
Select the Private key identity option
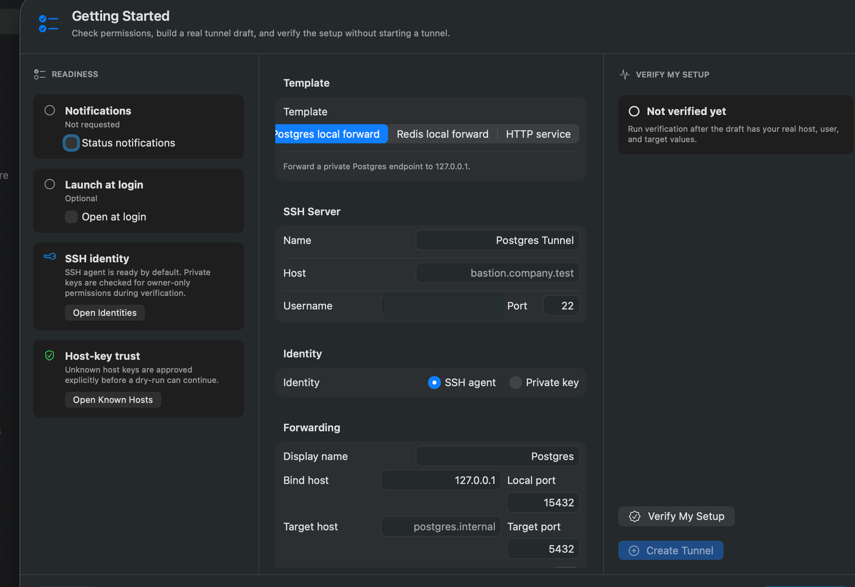tap(515, 383)
